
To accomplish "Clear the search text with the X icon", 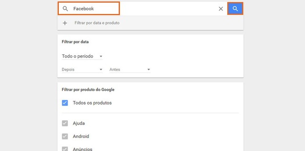I will [221, 9].
